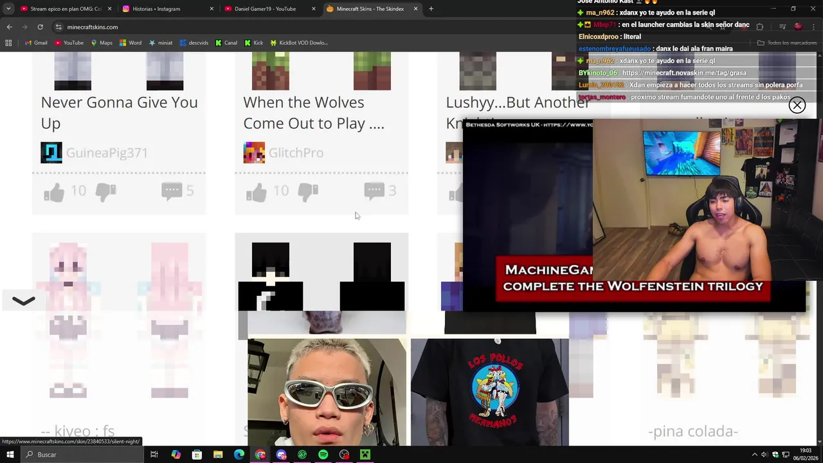Open the Kick bookmark

254,43
